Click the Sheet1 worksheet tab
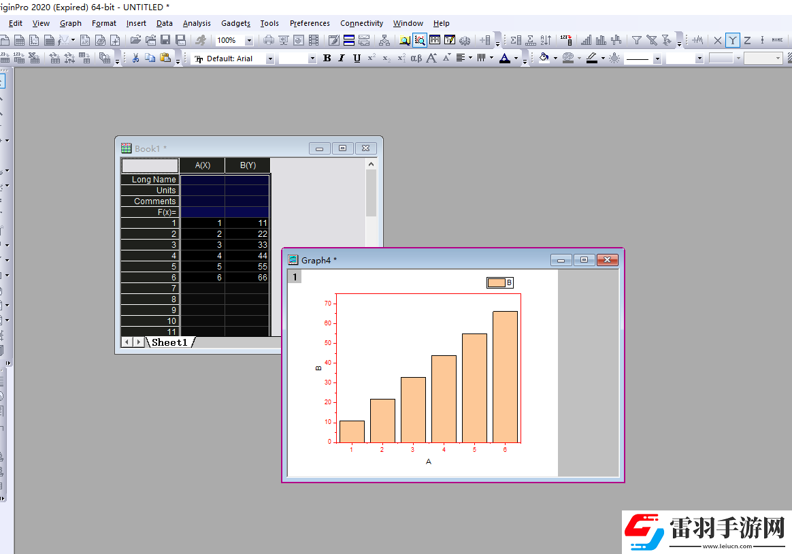Image resolution: width=792 pixels, height=554 pixels. (x=169, y=342)
